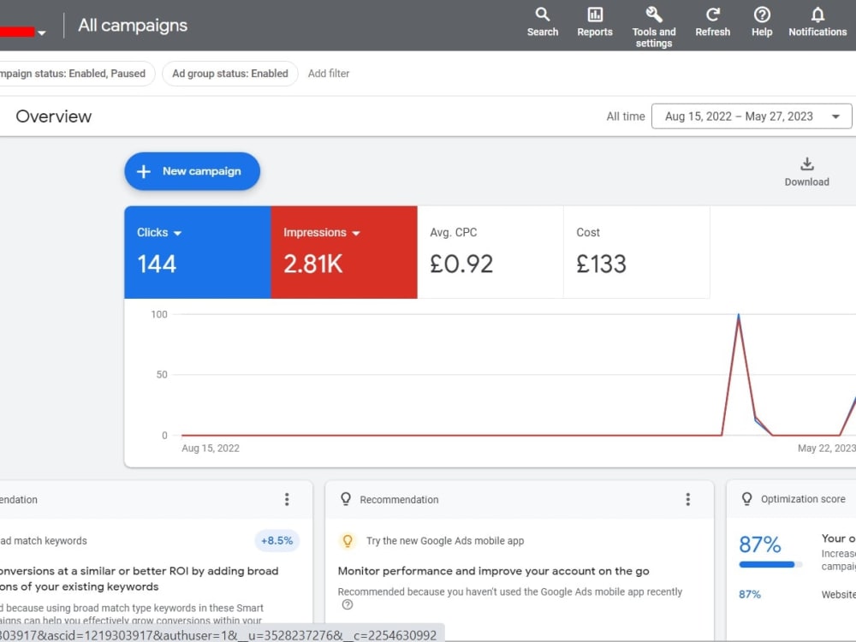Click the 144 clicks value
Screen dimensions: 856x642
[157, 265]
